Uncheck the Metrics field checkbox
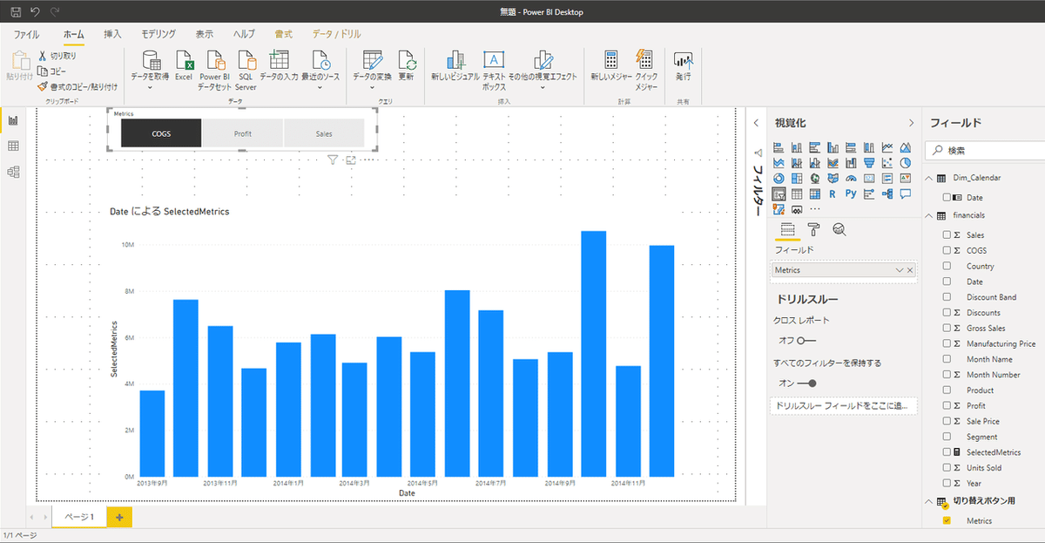 click(947, 520)
